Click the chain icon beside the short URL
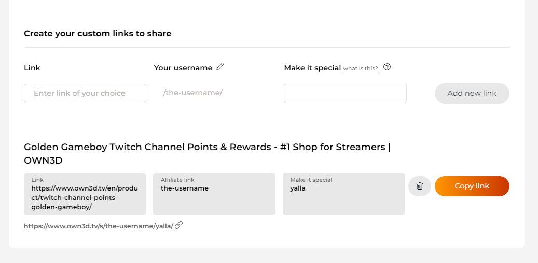This screenshot has width=538, height=263. click(x=178, y=225)
